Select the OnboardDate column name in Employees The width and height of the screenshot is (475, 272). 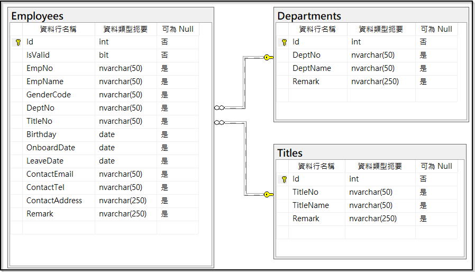(x=51, y=148)
